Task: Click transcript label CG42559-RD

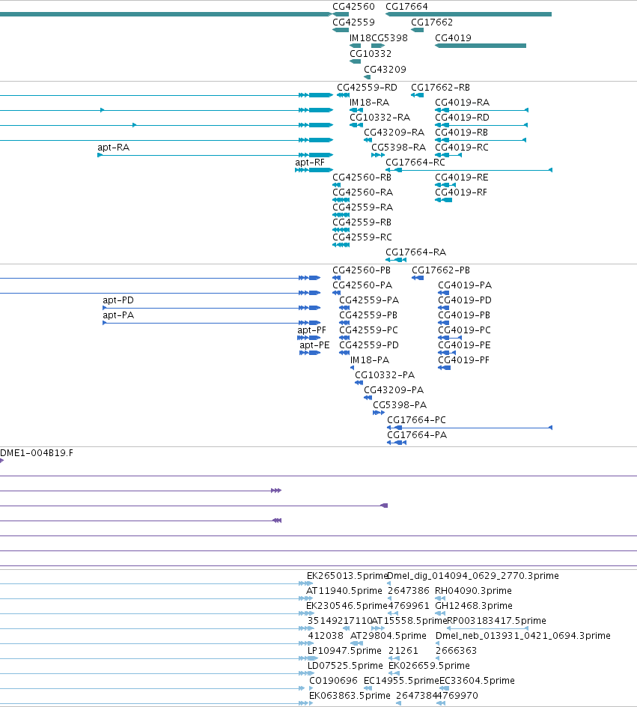Action: coord(367,88)
